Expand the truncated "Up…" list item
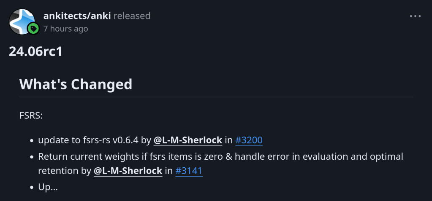This screenshot has width=432, height=201. point(48,187)
